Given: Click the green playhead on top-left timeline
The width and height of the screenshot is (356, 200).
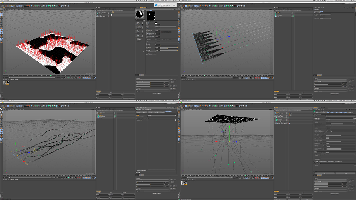Looking at the screenshot, I should click(x=51, y=75).
